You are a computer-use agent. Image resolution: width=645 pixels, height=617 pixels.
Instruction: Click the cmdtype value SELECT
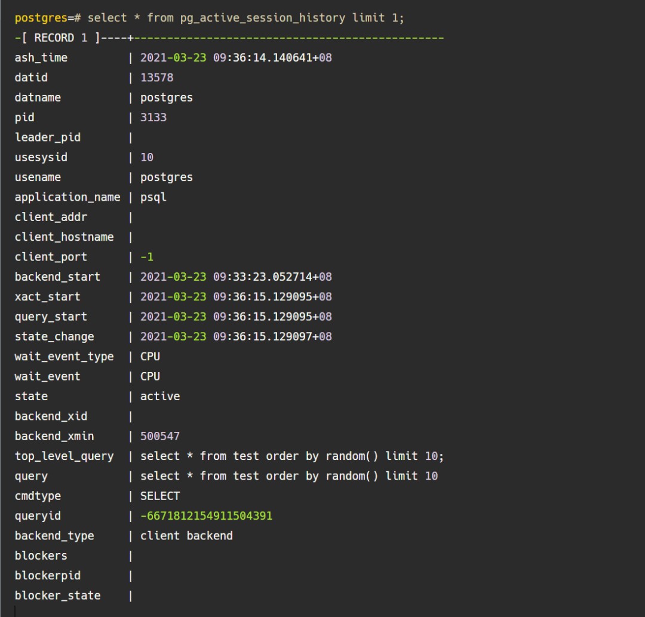[160, 496]
